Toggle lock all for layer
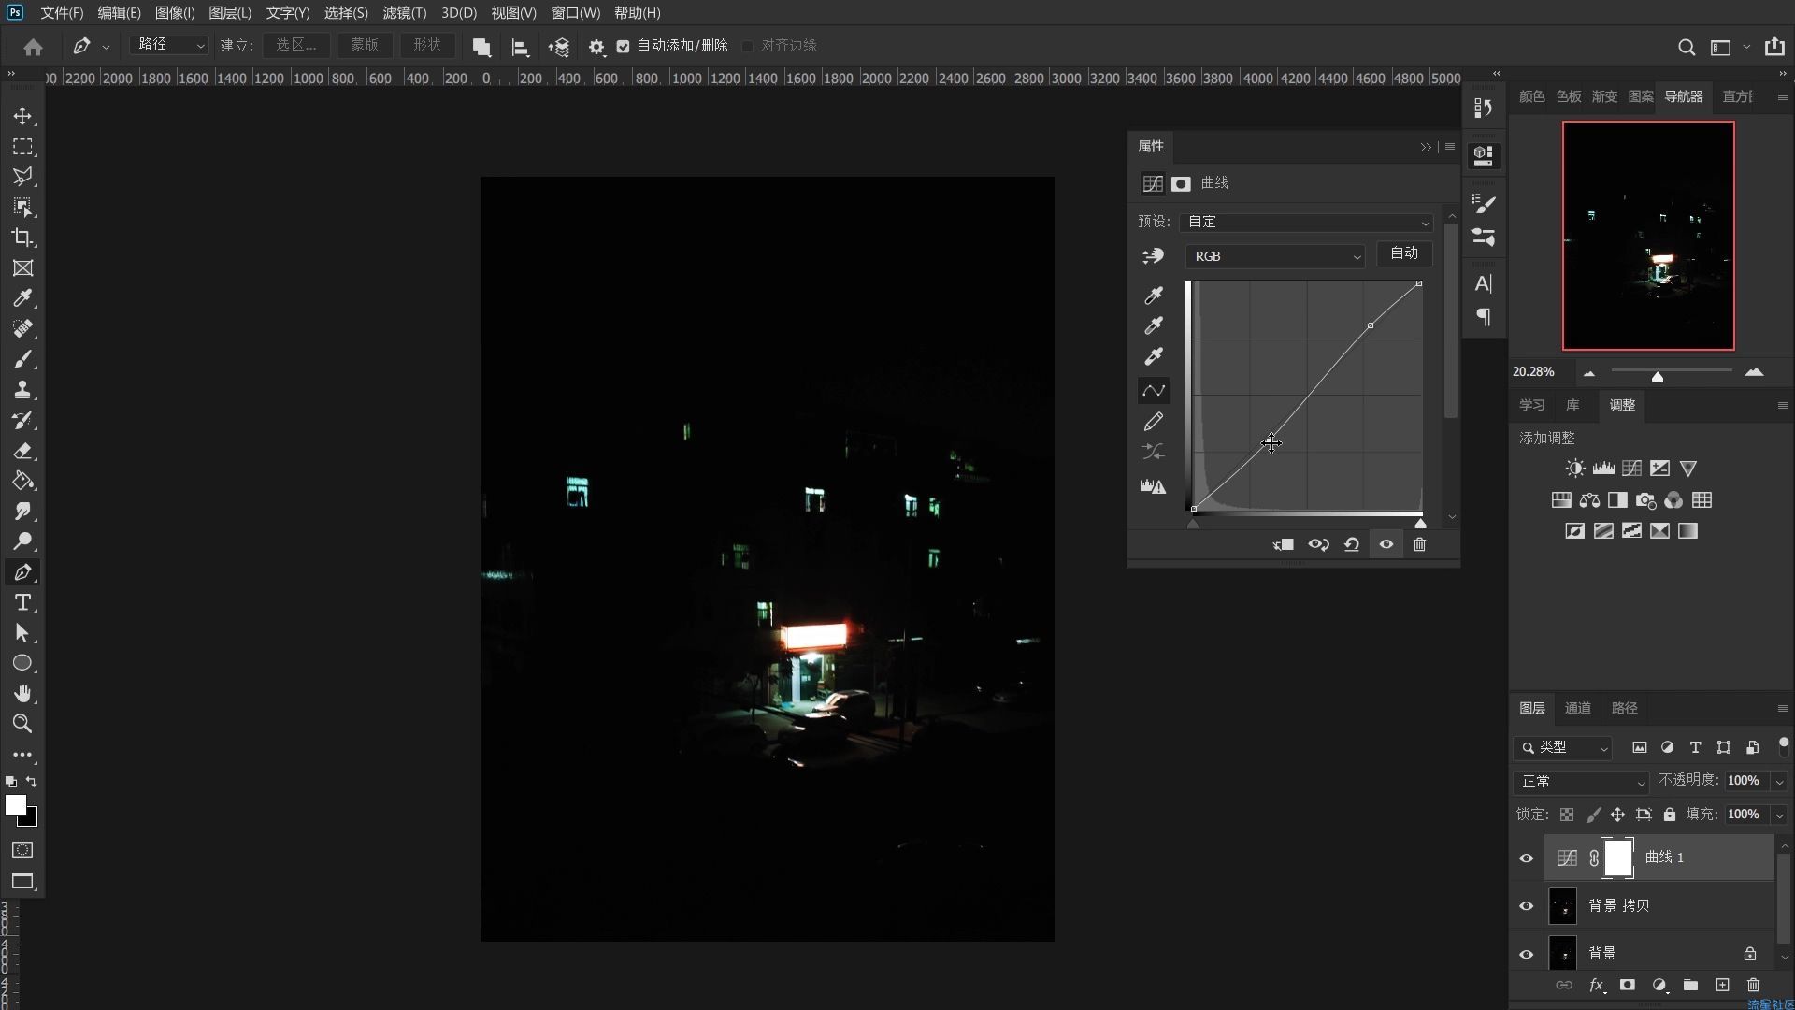1795x1010 pixels. (1670, 815)
